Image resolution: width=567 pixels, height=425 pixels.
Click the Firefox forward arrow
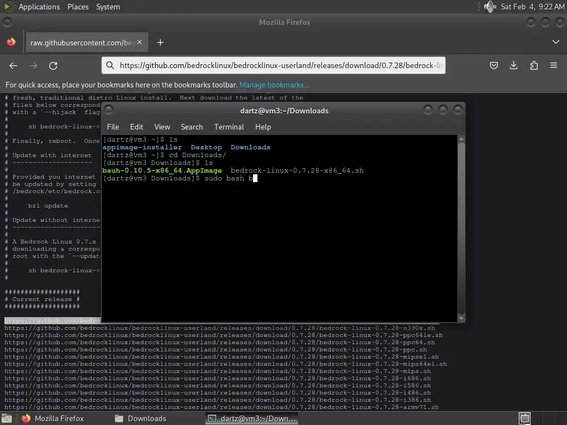coord(33,65)
